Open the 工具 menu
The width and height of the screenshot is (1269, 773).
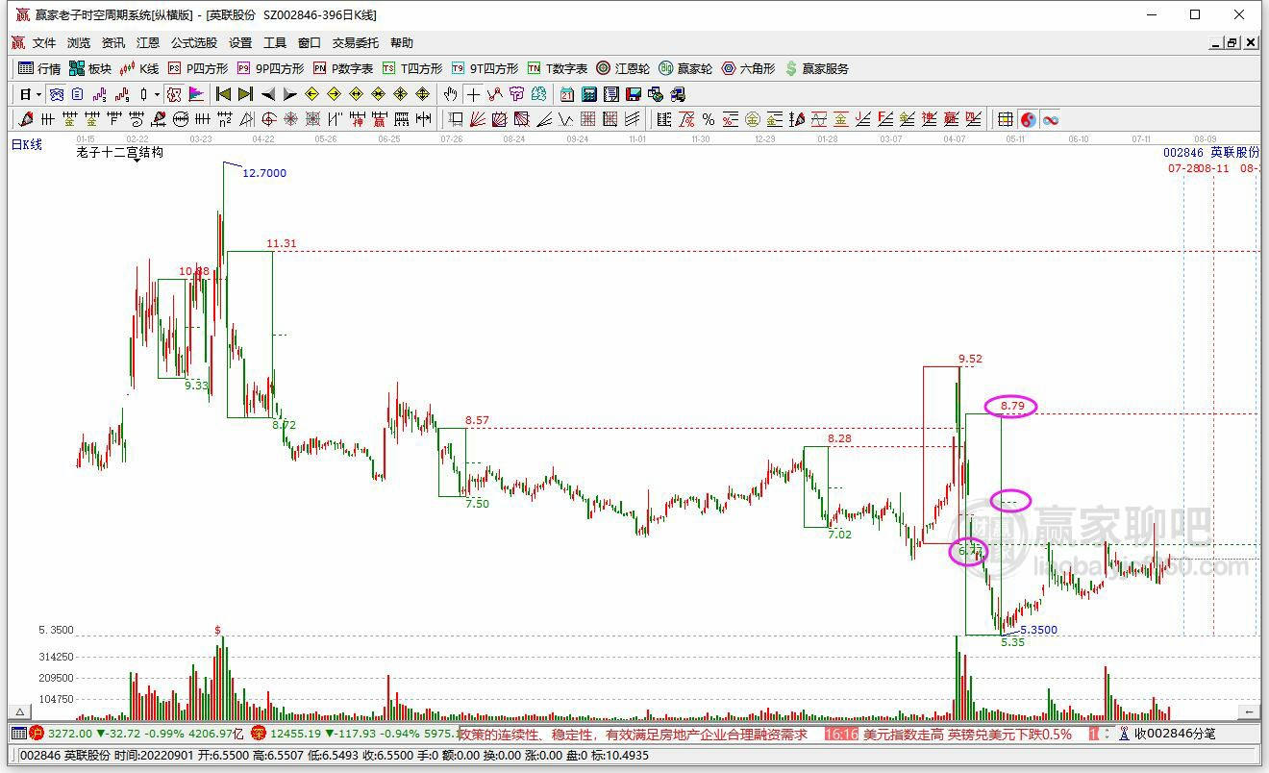[x=275, y=42]
